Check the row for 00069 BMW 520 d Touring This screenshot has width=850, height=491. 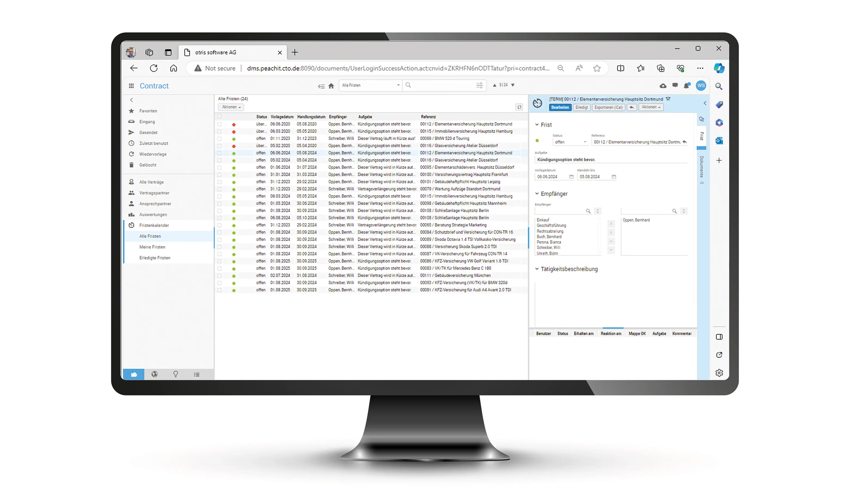(x=220, y=139)
